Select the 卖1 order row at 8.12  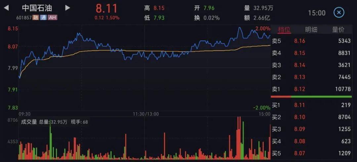[x=311, y=89]
